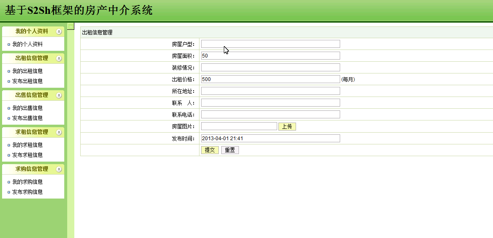493x238 pixels.
Task: Open 我的求购信息 link
Action: (x=27, y=182)
